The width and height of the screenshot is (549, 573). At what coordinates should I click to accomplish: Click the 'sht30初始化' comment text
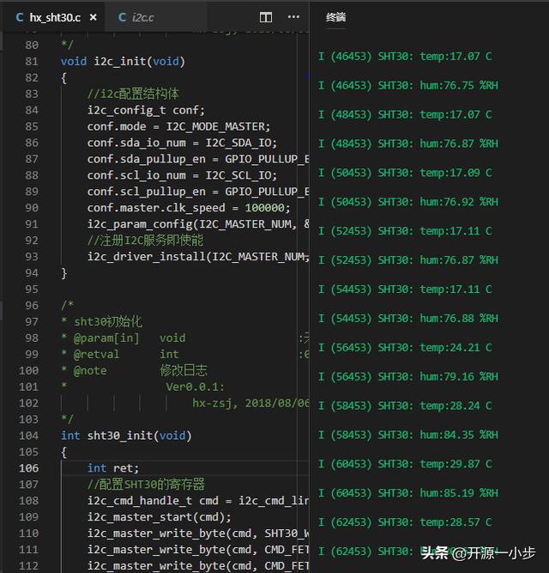click(x=108, y=321)
